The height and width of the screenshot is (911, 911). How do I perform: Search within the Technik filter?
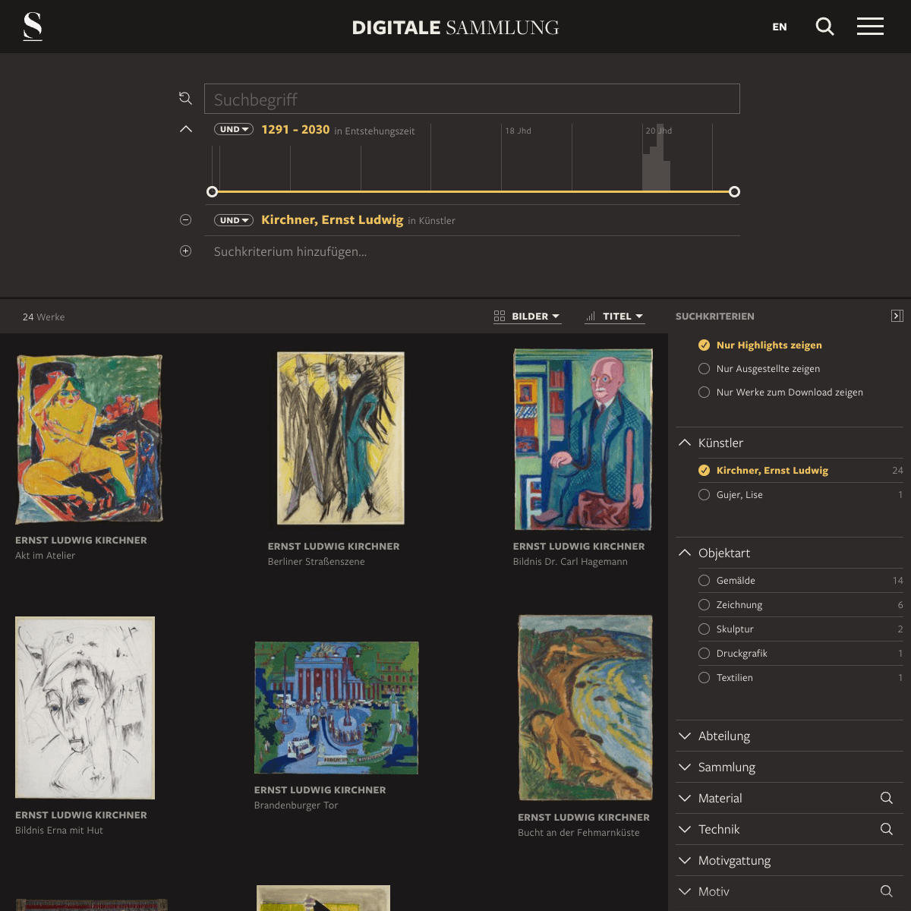tap(886, 829)
